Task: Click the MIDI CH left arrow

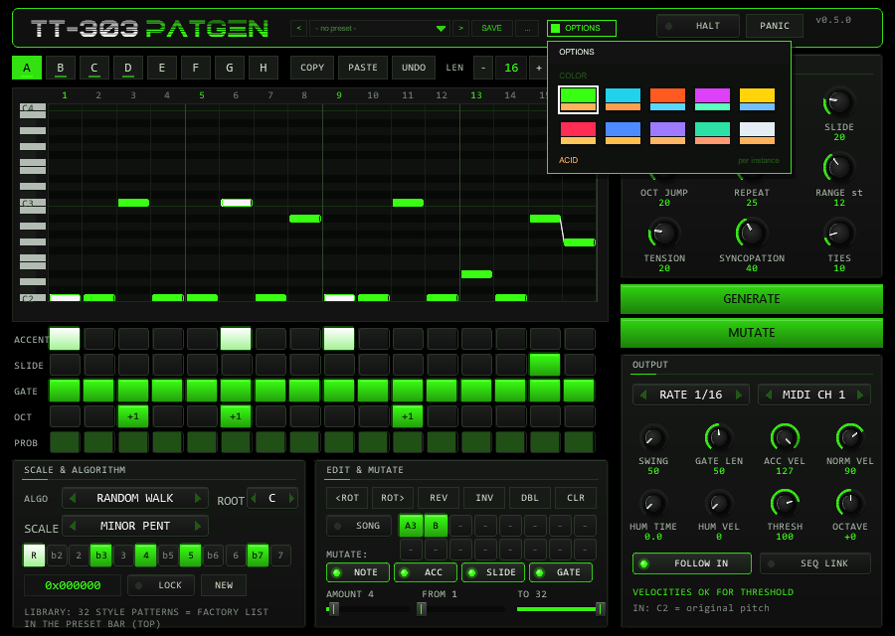Action: pos(769,395)
